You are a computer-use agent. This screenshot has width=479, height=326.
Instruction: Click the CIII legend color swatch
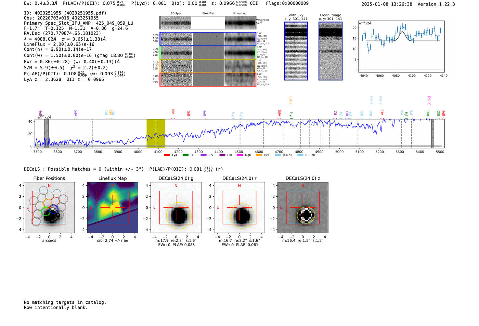pyautogui.click(x=222, y=155)
